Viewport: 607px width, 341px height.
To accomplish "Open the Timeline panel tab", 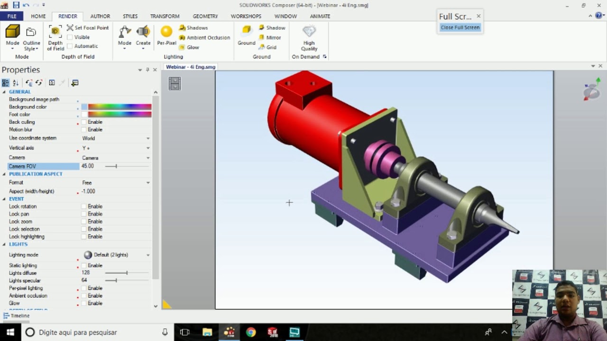I will click(17, 316).
